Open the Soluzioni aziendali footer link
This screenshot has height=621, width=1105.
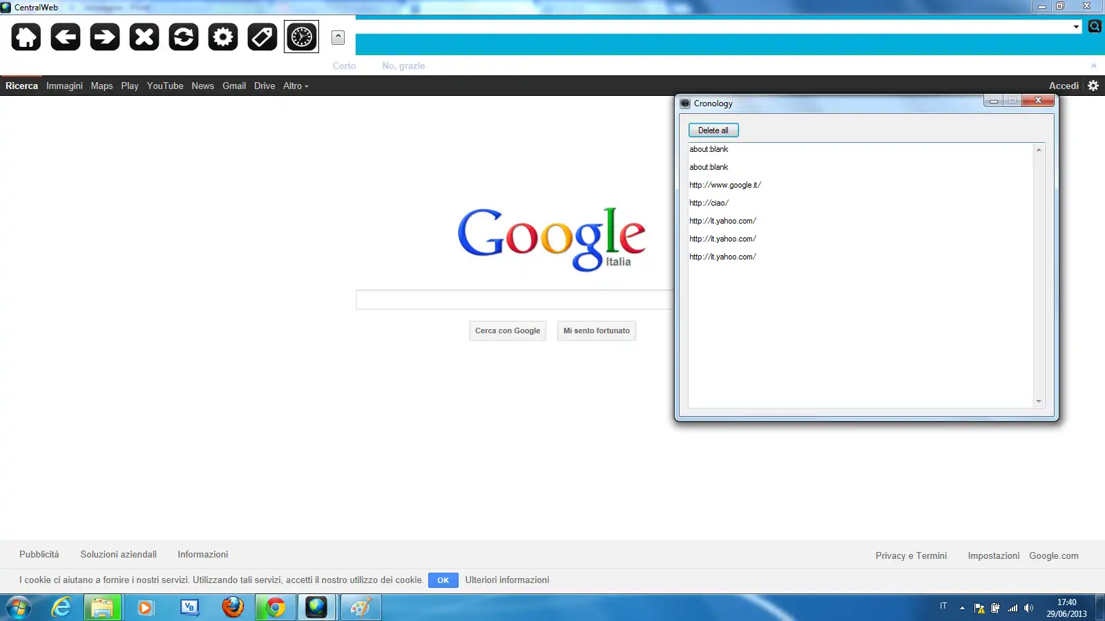[119, 554]
